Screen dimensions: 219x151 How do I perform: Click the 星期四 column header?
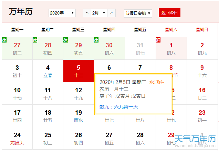tap(109, 30)
